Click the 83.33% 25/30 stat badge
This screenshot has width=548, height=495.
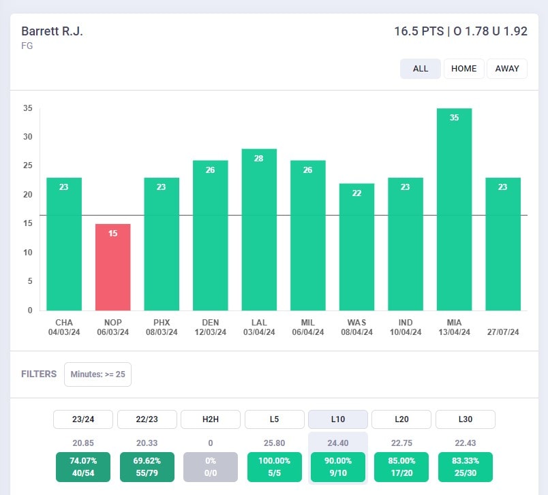click(466, 467)
